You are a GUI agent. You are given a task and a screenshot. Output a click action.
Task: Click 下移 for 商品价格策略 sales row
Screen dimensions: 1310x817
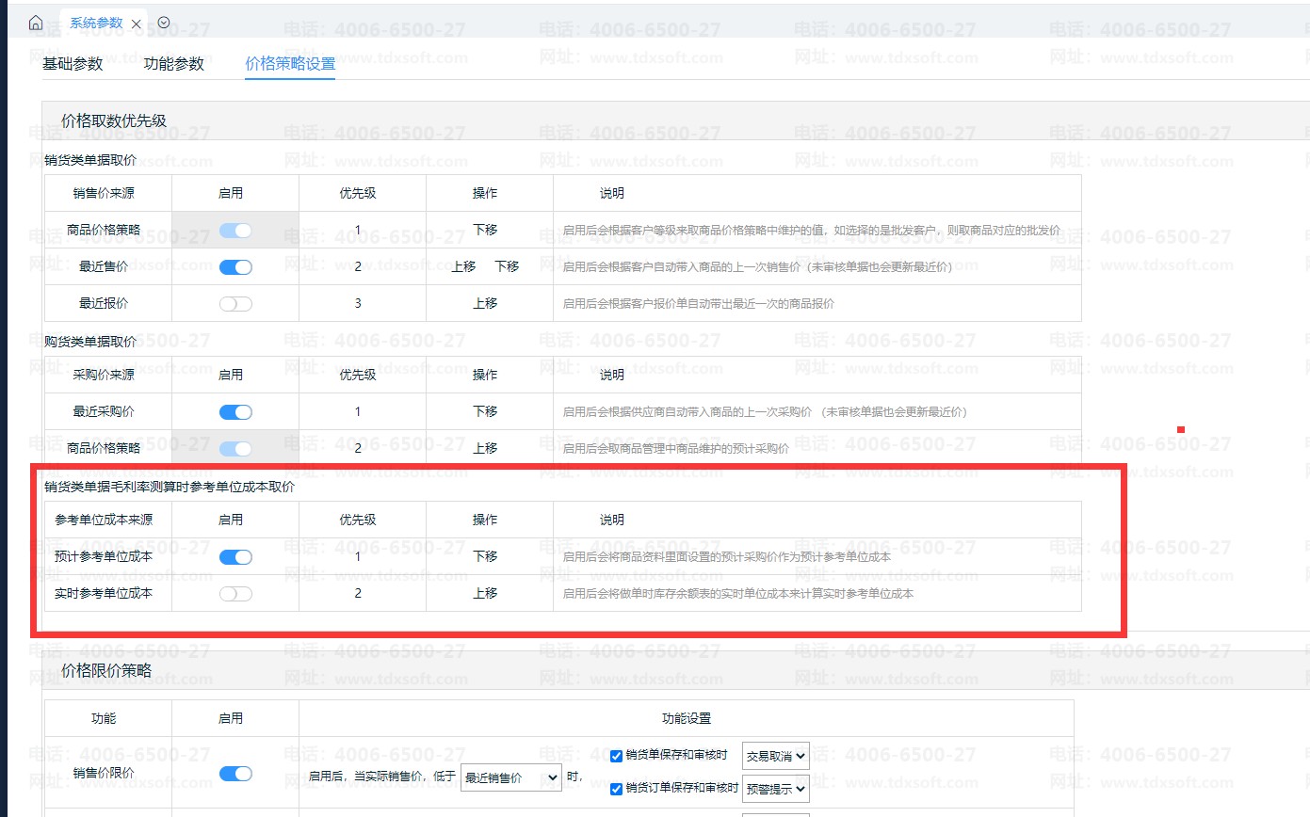[485, 231]
